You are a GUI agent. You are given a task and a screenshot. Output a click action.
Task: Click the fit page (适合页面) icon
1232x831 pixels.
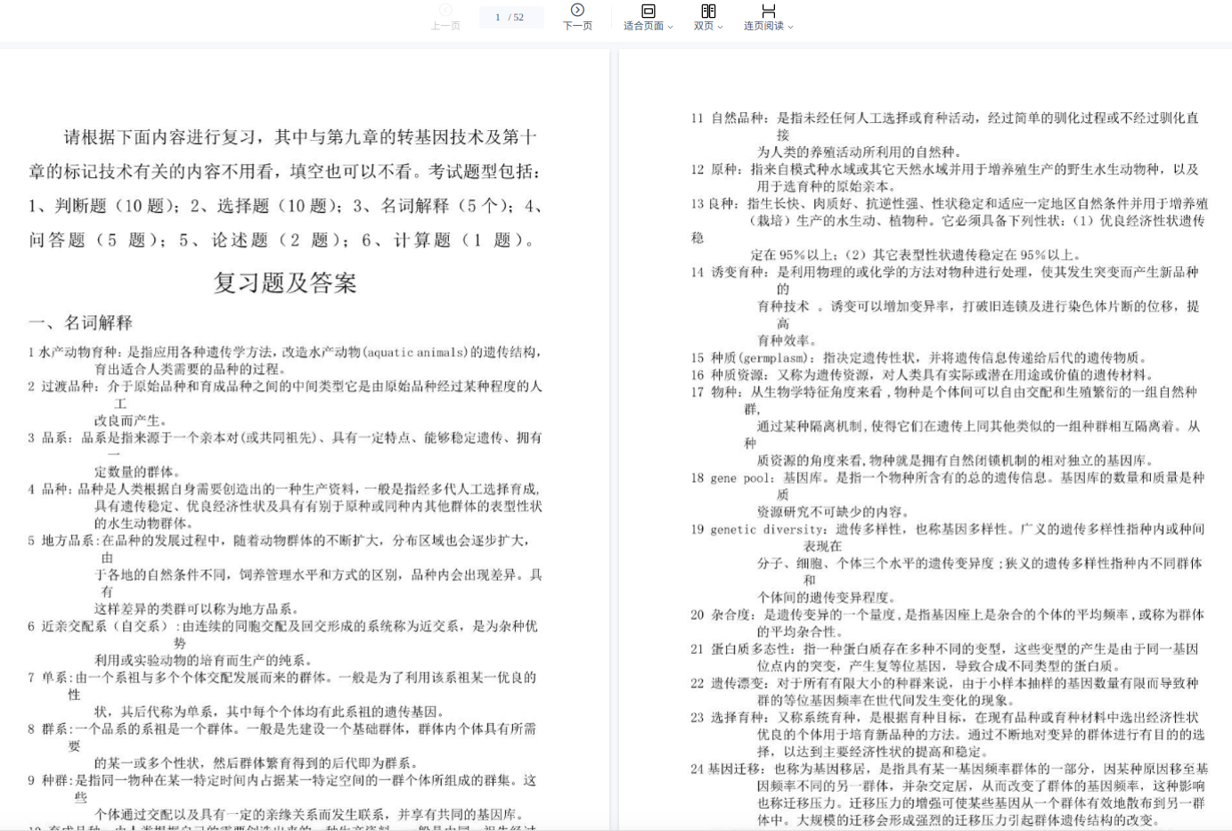(x=648, y=11)
